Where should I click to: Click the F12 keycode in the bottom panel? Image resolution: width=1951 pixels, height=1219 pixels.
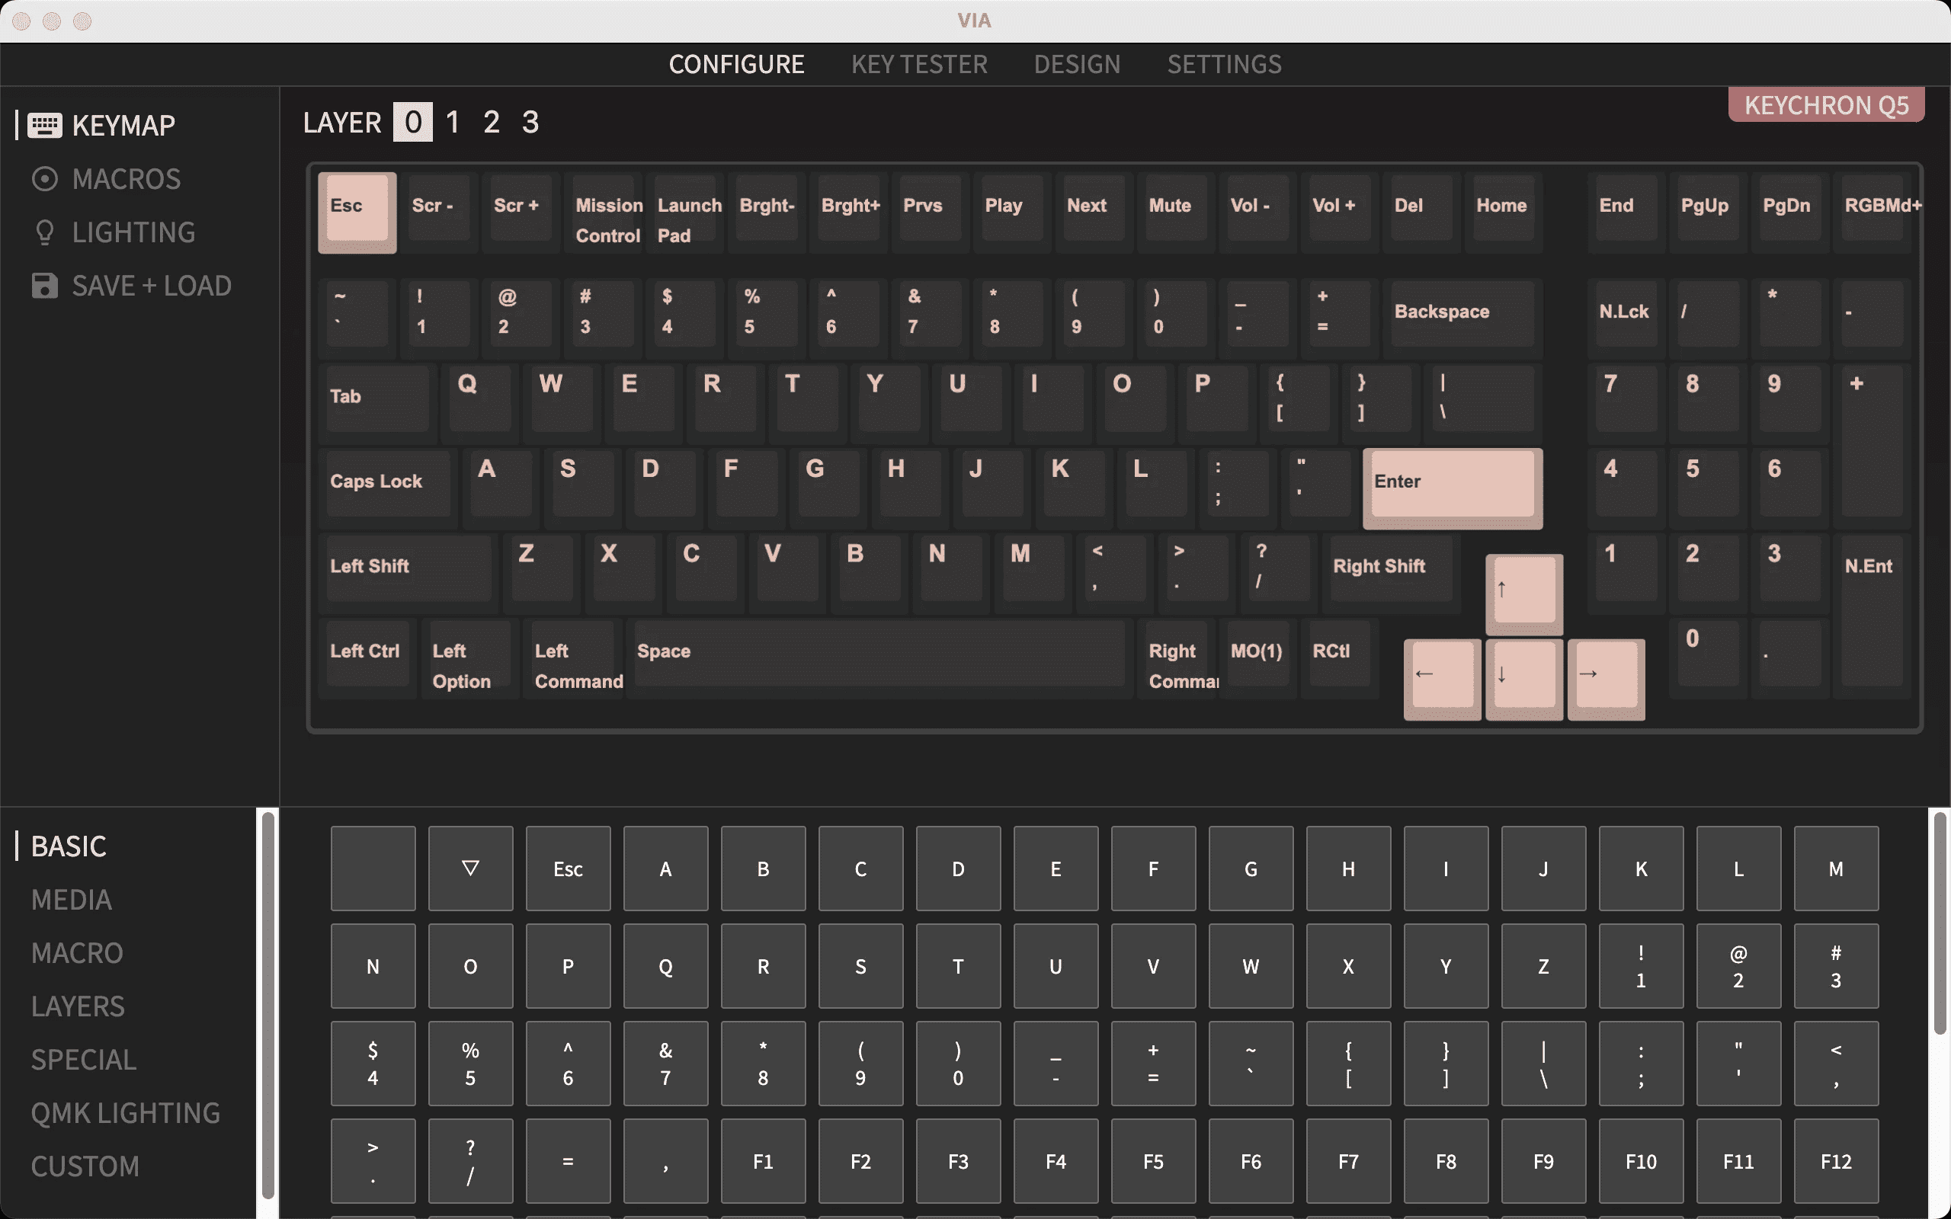pyautogui.click(x=1836, y=1160)
